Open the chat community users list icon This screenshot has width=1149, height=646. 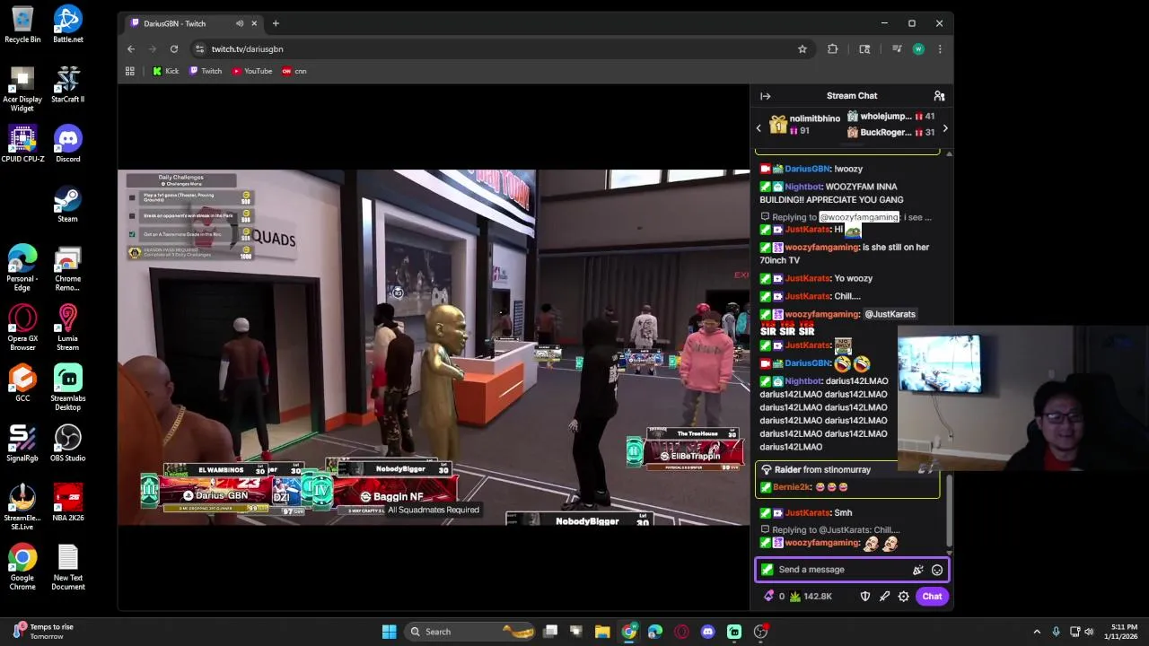coord(939,96)
